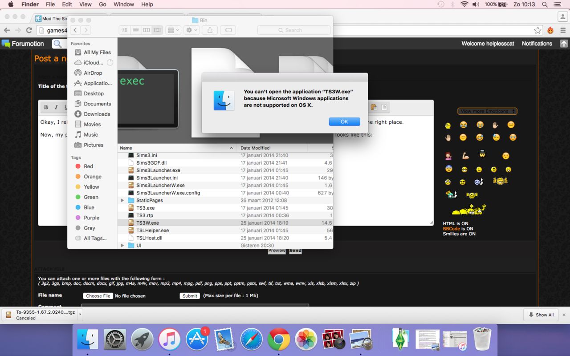
Task: Click OK in the TS3W.exe alert dialog
Action: point(344,121)
